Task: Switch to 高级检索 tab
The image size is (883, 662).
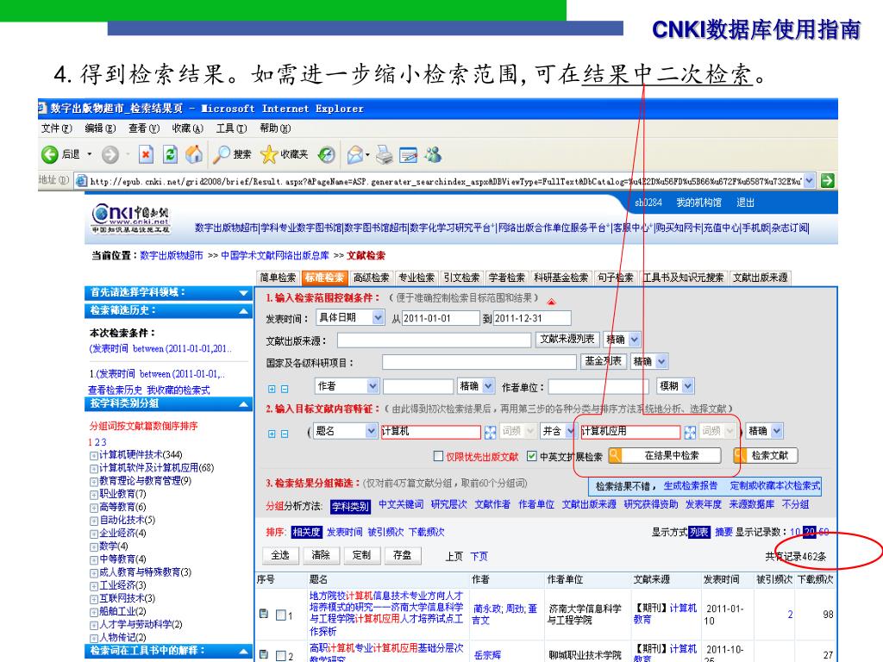Action: tap(371, 278)
